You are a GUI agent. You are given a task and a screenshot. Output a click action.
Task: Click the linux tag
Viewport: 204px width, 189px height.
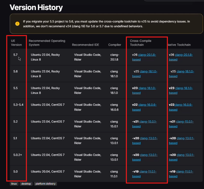point(14,184)
